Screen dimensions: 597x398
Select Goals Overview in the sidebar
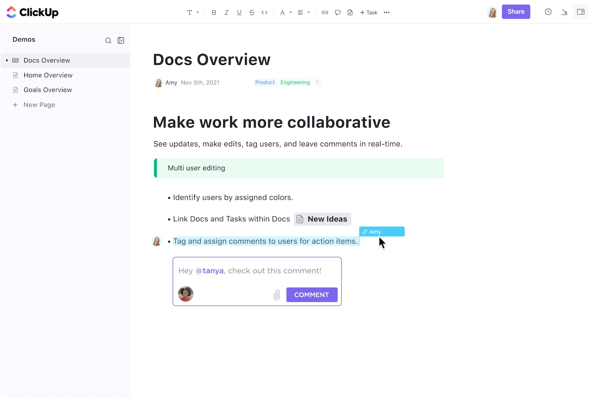[47, 90]
